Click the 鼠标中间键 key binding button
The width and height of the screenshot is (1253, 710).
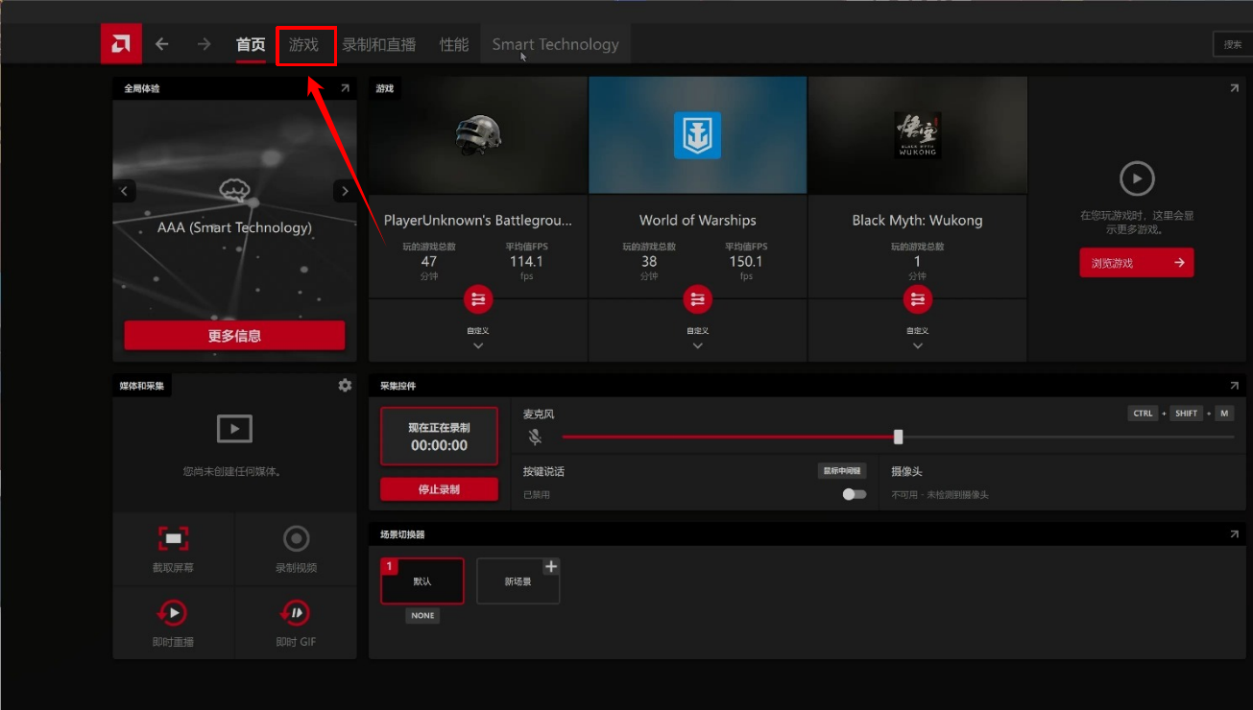click(842, 471)
